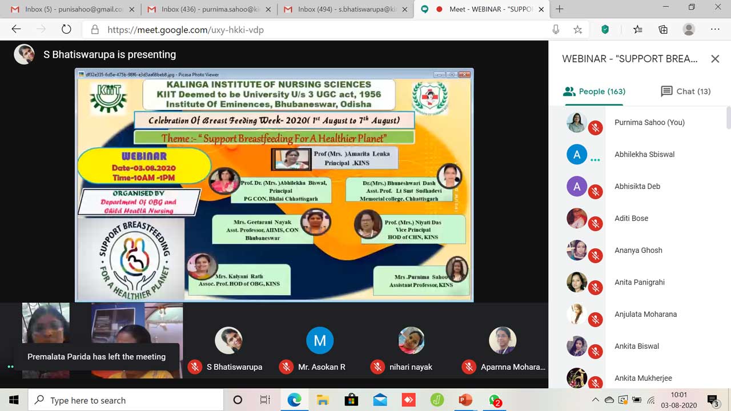
Task: Launch PowerPoint from the taskbar
Action: (x=465, y=400)
